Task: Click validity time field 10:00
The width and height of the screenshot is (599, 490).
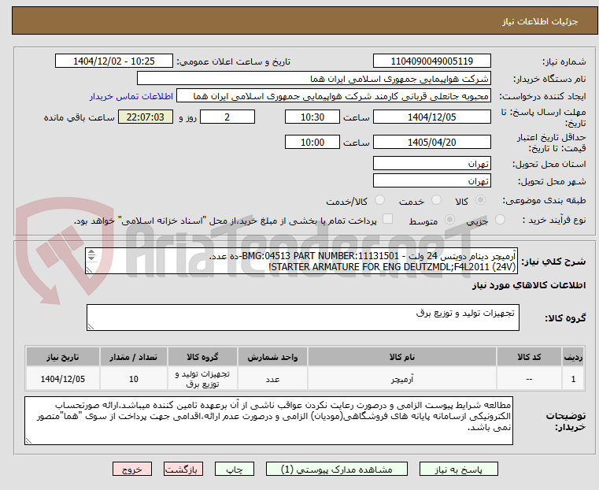Action: (x=312, y=142)
